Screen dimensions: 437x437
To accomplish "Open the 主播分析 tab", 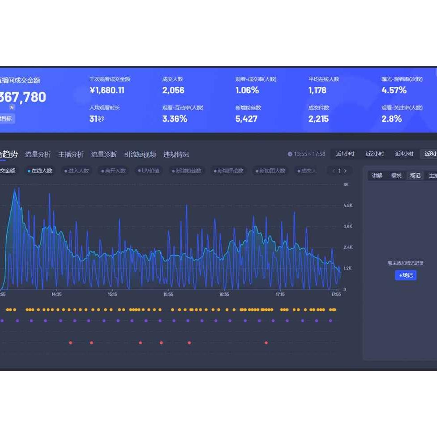I will tap(71, 154).
